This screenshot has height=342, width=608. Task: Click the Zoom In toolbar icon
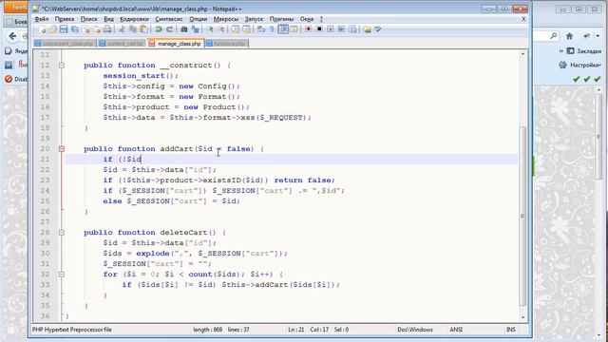(210, 29)
